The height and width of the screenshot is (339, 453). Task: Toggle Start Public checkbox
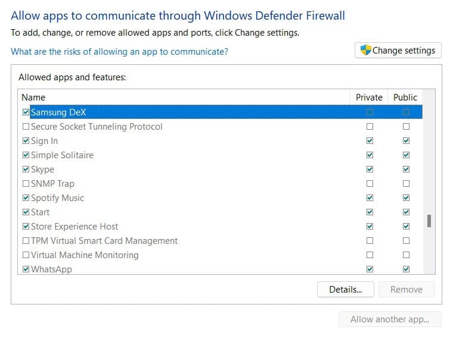click(x=407, y=212)
